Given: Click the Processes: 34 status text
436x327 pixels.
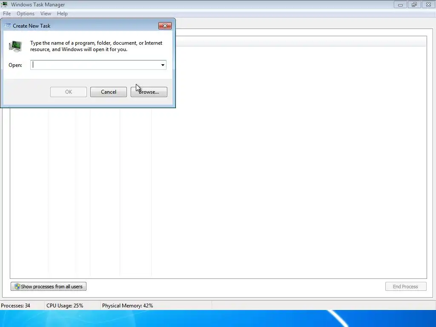Looking at the screenshot, I should [x=16, y=306].
